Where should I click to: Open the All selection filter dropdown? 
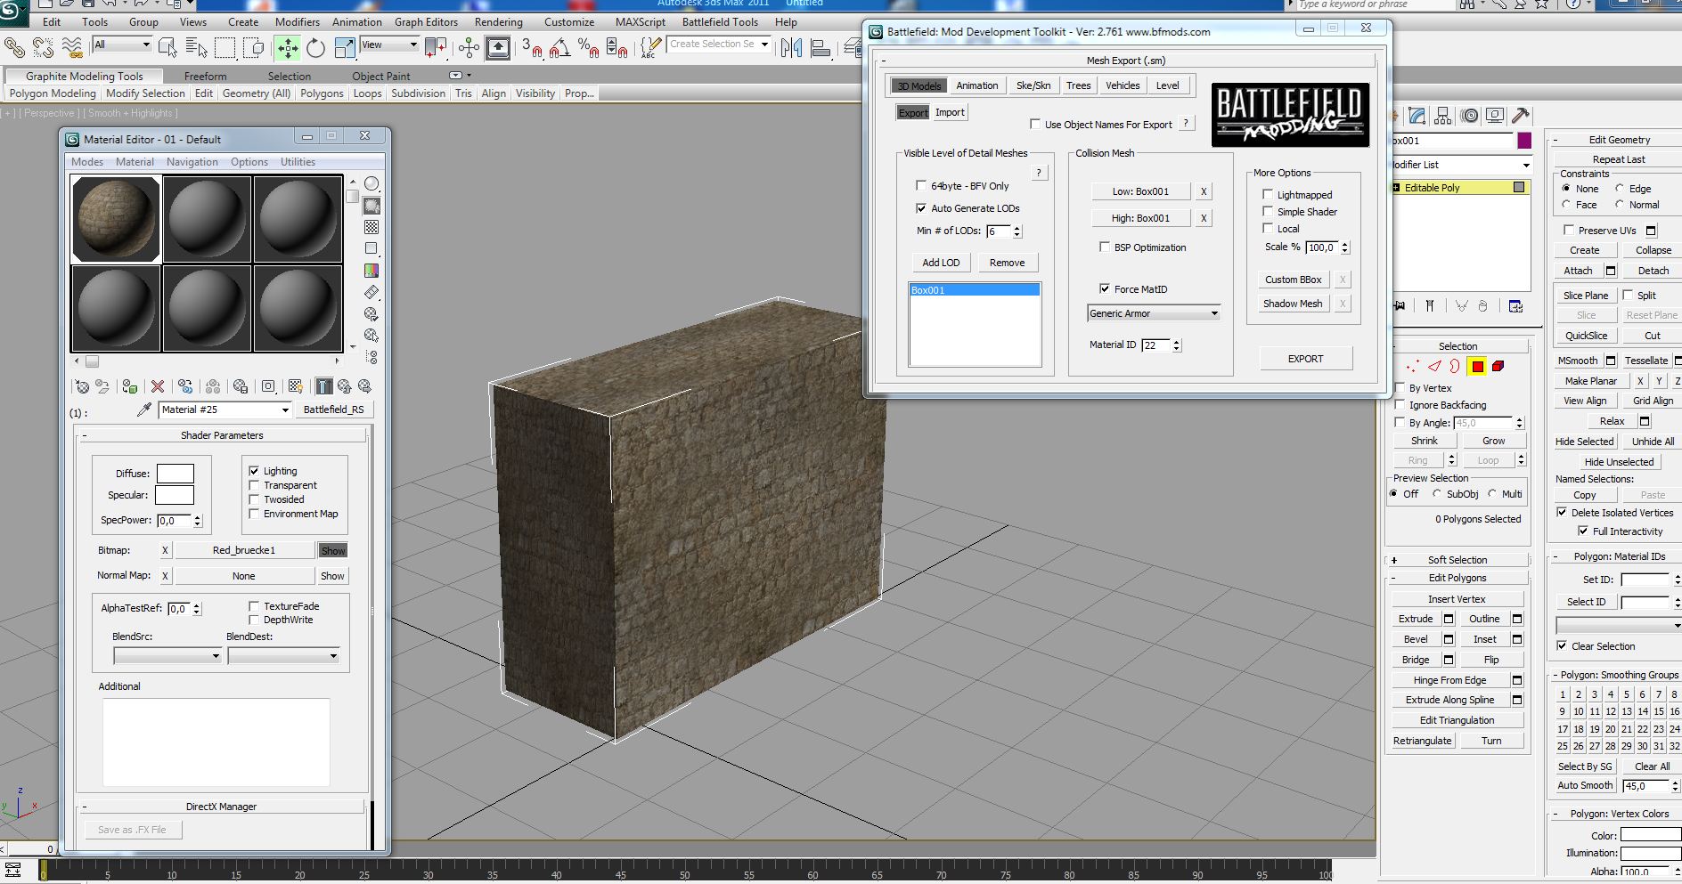click(x=122, y=45)
